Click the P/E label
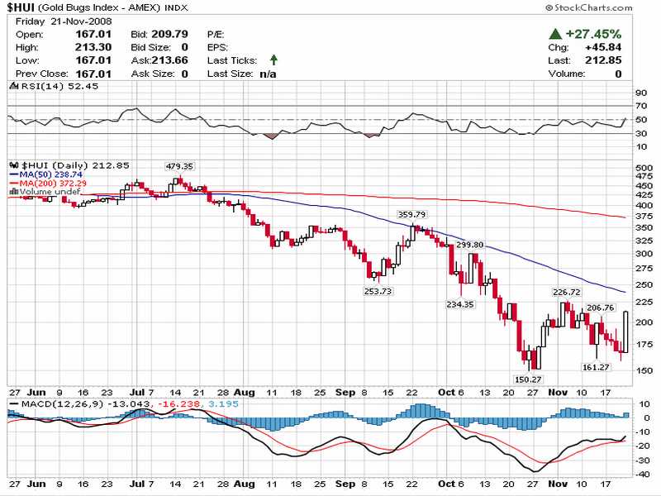This screenshot has height=496, width=661. (x=216, y=34)
